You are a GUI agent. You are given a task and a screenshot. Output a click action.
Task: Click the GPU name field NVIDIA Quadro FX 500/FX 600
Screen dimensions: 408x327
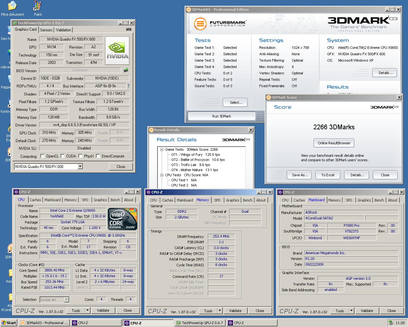click(71, 39)
